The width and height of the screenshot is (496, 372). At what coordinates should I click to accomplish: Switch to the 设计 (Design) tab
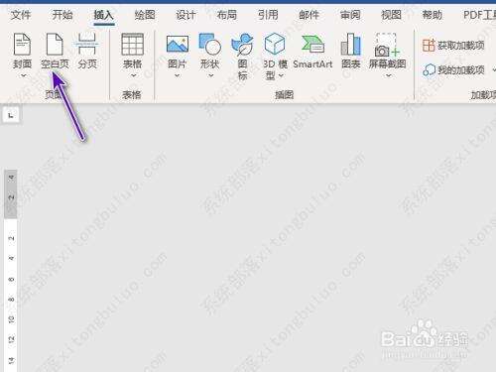pyautogui.click(x=186, y=15)
